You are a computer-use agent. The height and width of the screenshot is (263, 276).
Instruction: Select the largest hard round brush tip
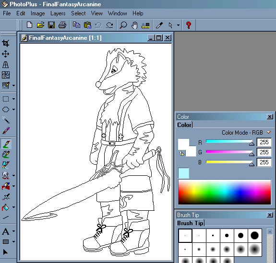tap(254, 235)
